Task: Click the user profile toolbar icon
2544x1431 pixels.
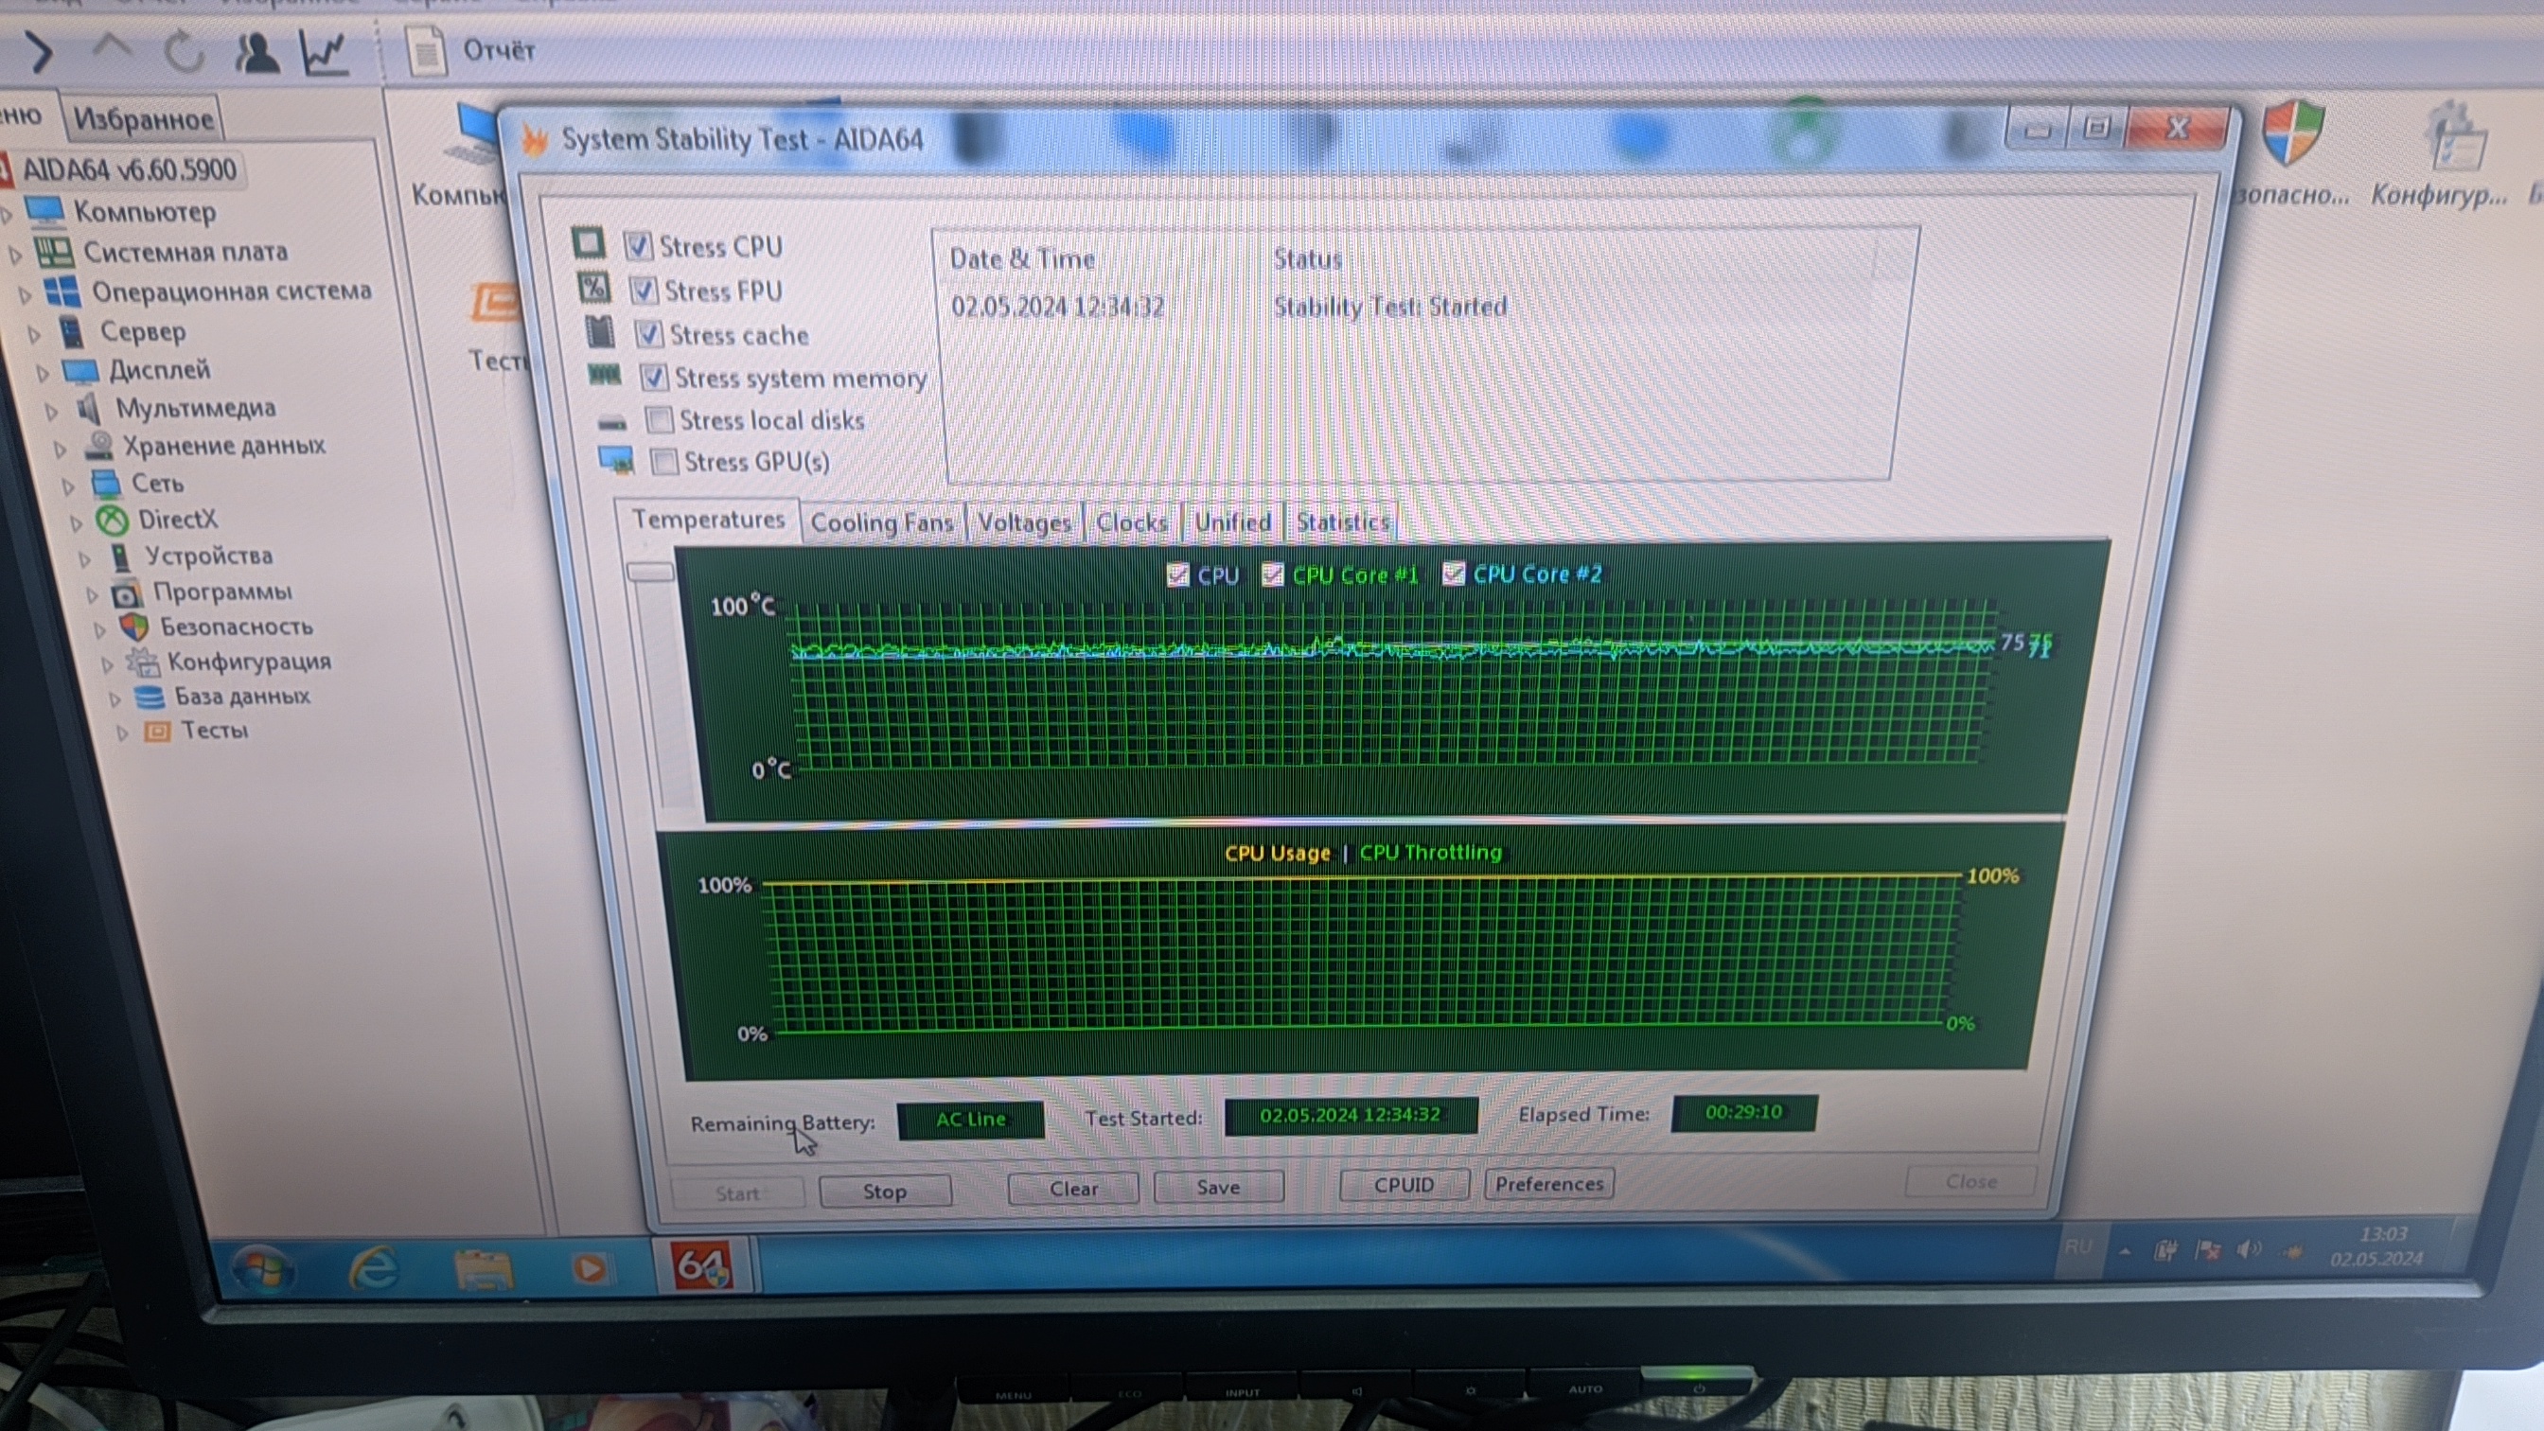Action: tap(256, 52)
